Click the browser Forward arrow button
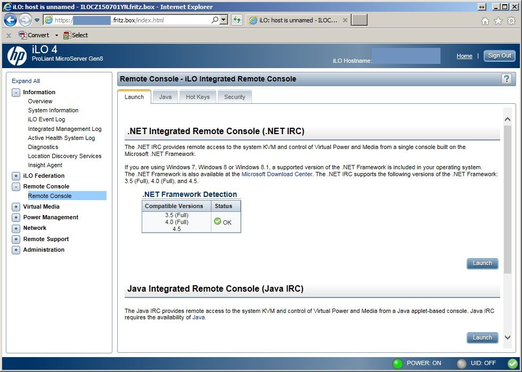522x372 pixels. (x=25, y=20)
